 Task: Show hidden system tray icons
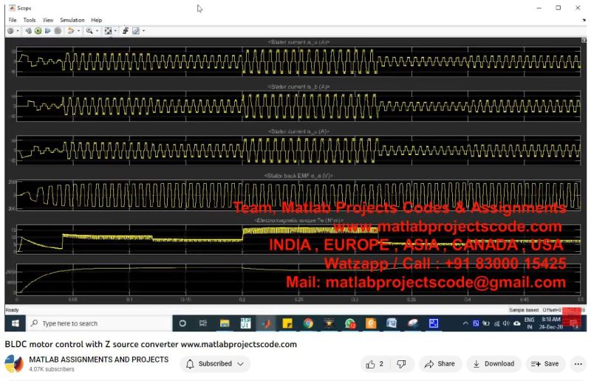pyautogui.click(x=465, y=323)
